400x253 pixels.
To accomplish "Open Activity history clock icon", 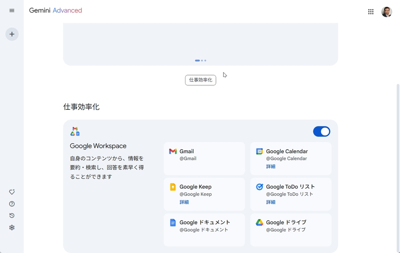I will coord(12,215).
